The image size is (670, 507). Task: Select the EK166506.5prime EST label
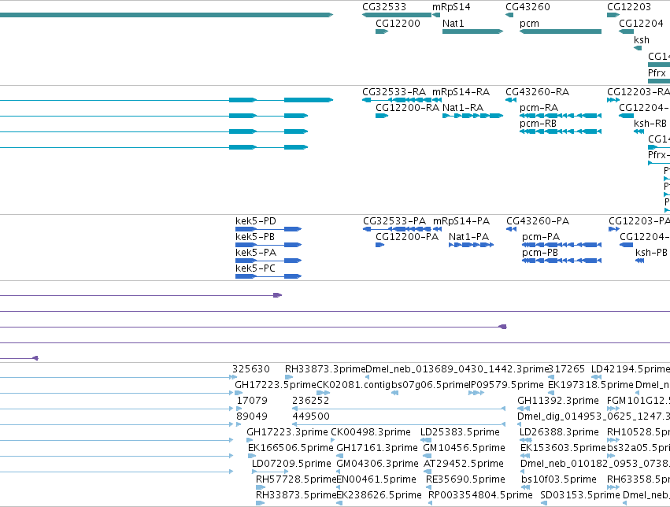coord(291,448)
